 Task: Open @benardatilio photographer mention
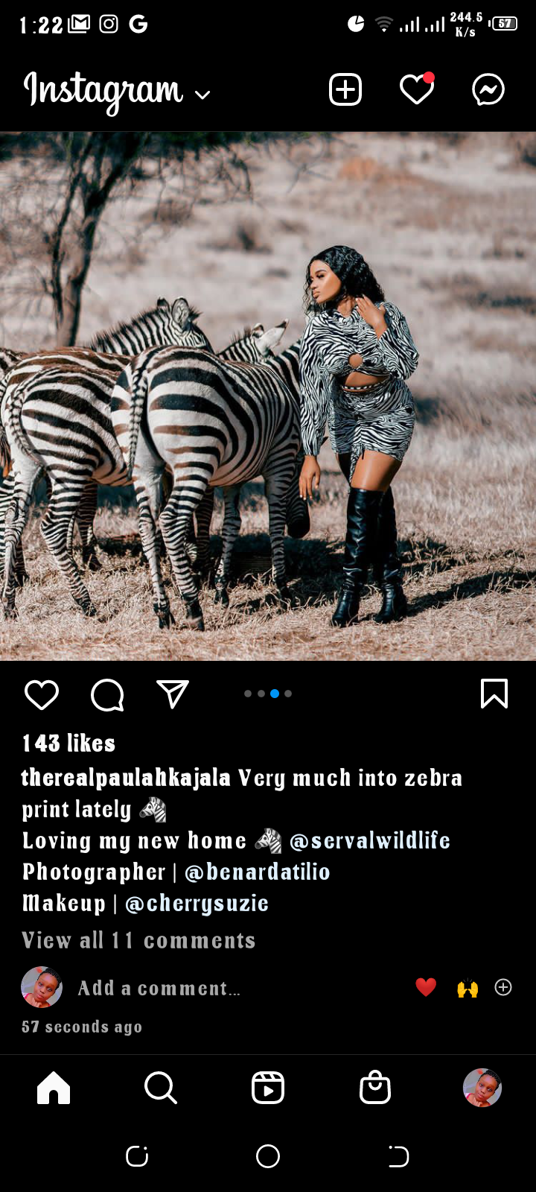[x=257, y=872]
